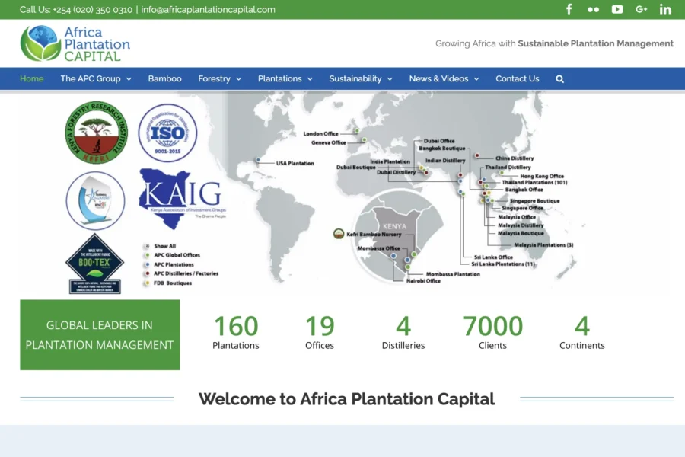This screenshot has height=457, width=685.
Task: Click the Global Leaders in Plantation Management banner
Action: point(100,334)
